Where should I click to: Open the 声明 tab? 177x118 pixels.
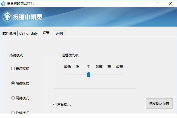point(59,33)
